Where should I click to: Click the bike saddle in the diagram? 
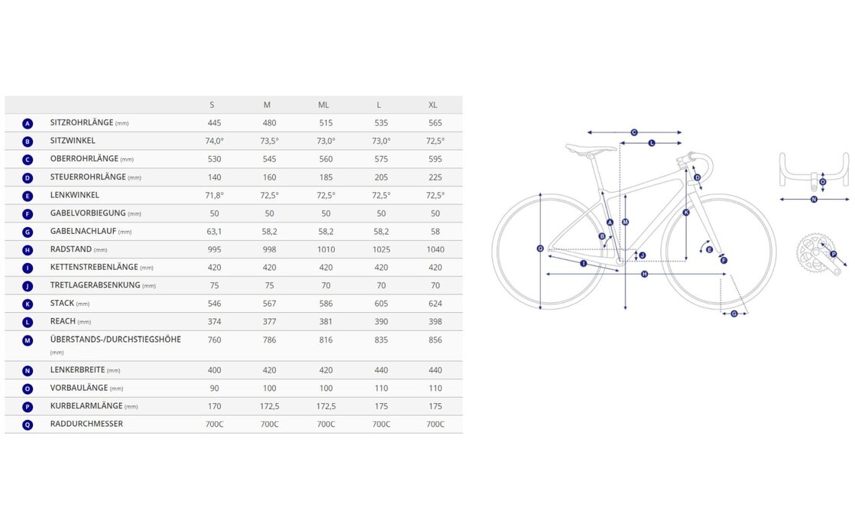pyautogui.click(x=591, y=148)
